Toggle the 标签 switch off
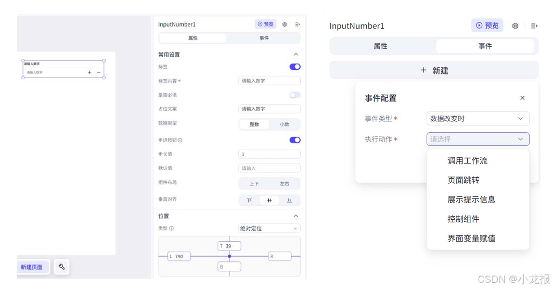The width and height of the screenshot is (552, 288). click(295, 67)
